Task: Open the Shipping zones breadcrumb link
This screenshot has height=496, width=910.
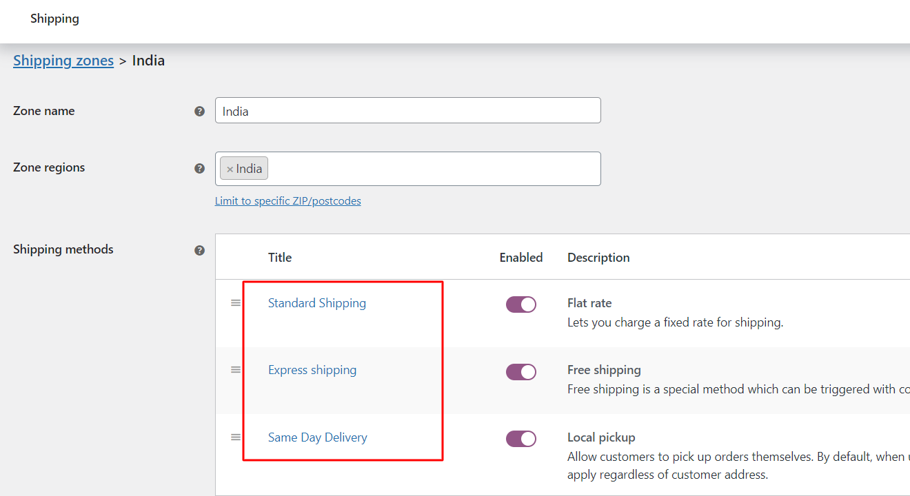Action: tap(63, 61)
